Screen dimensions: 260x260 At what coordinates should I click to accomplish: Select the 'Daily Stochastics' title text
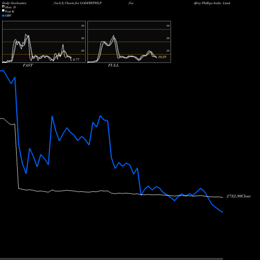click(x=14, y=3)
